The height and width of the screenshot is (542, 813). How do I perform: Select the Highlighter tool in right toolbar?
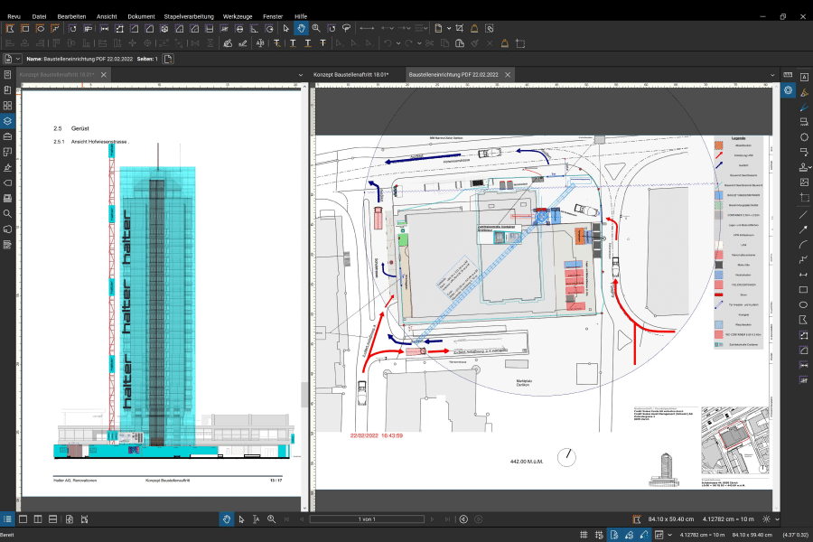tap(804, 92)
